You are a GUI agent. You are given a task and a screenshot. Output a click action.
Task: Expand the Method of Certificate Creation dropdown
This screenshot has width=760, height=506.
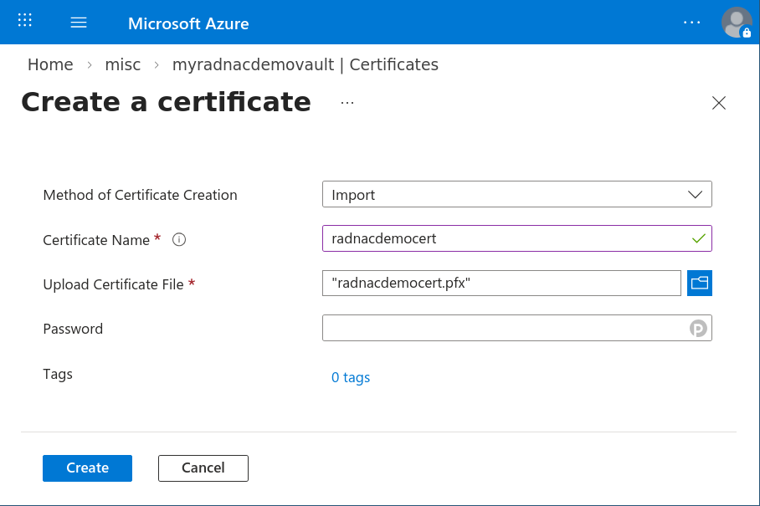pos(517,194)
